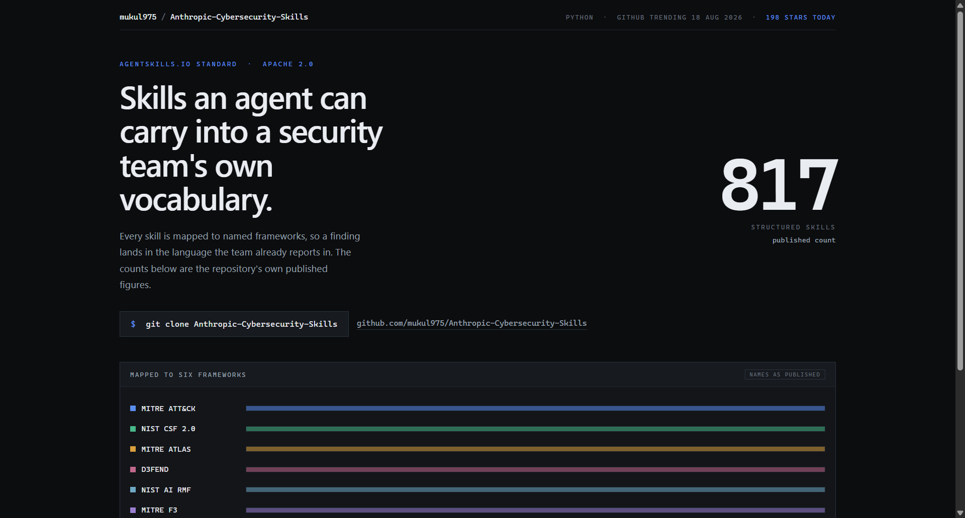Click the dollar prompt symbol in command
This screenshot has height=518, width=965.
tap(133, 324)
